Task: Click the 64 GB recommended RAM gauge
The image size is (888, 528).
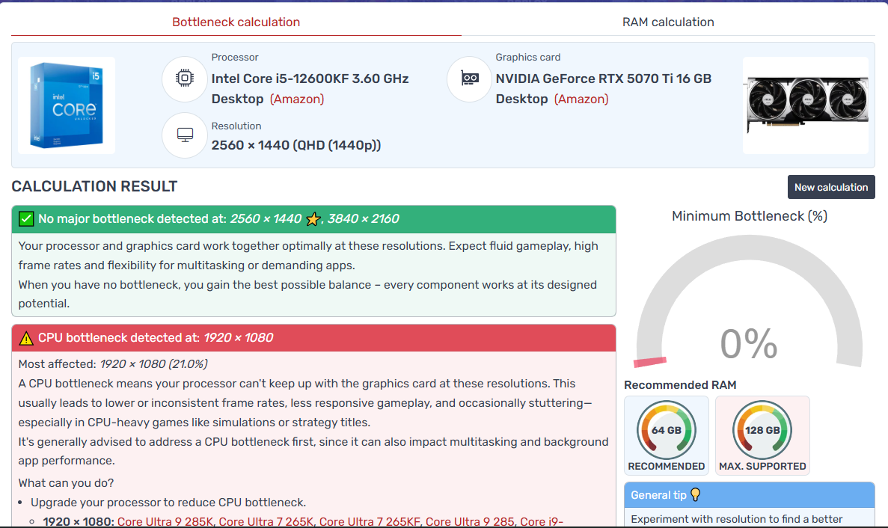Action: tap(666, 430)
